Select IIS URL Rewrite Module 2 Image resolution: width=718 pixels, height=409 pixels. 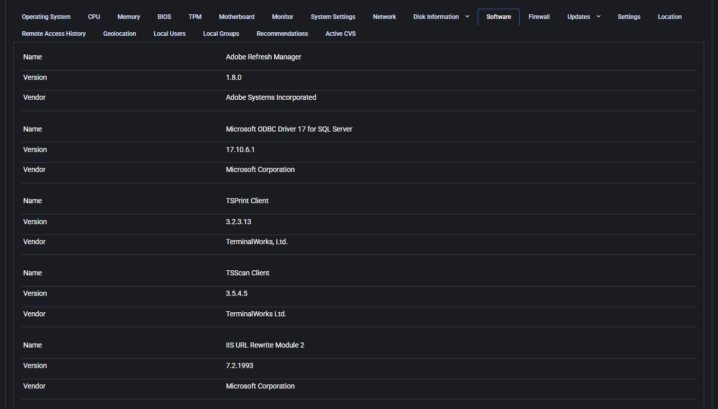tap(265, 346)
